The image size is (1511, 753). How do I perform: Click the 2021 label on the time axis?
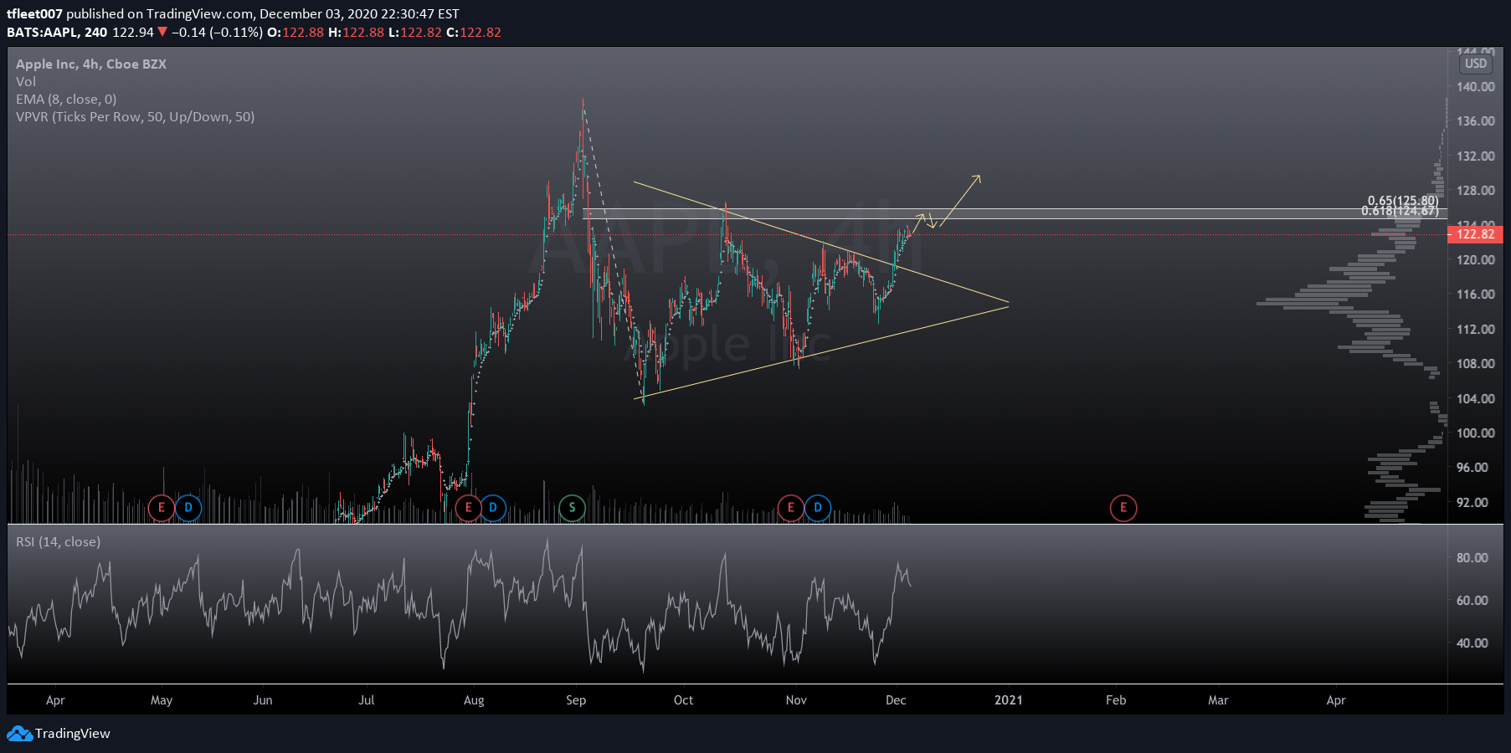[x=1009, y=700]
